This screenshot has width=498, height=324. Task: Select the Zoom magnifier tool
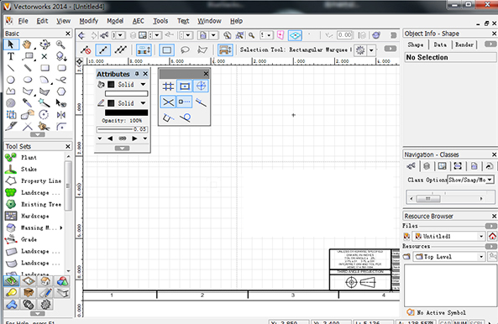[x=60, y=44]
